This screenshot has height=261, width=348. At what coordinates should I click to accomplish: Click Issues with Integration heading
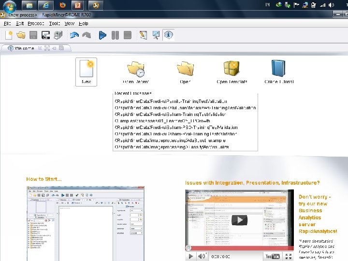click(x=252, y=183)
